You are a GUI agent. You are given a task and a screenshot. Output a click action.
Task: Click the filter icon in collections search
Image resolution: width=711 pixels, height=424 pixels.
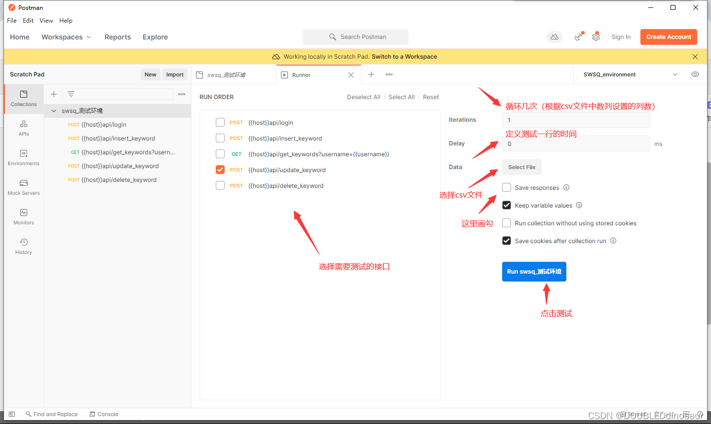71,94
